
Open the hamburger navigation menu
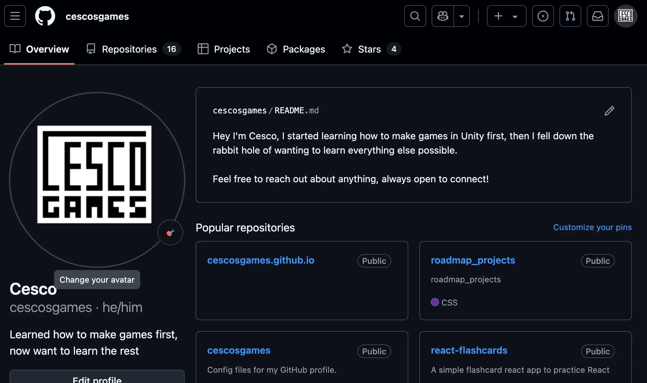(x=15, y=16)
